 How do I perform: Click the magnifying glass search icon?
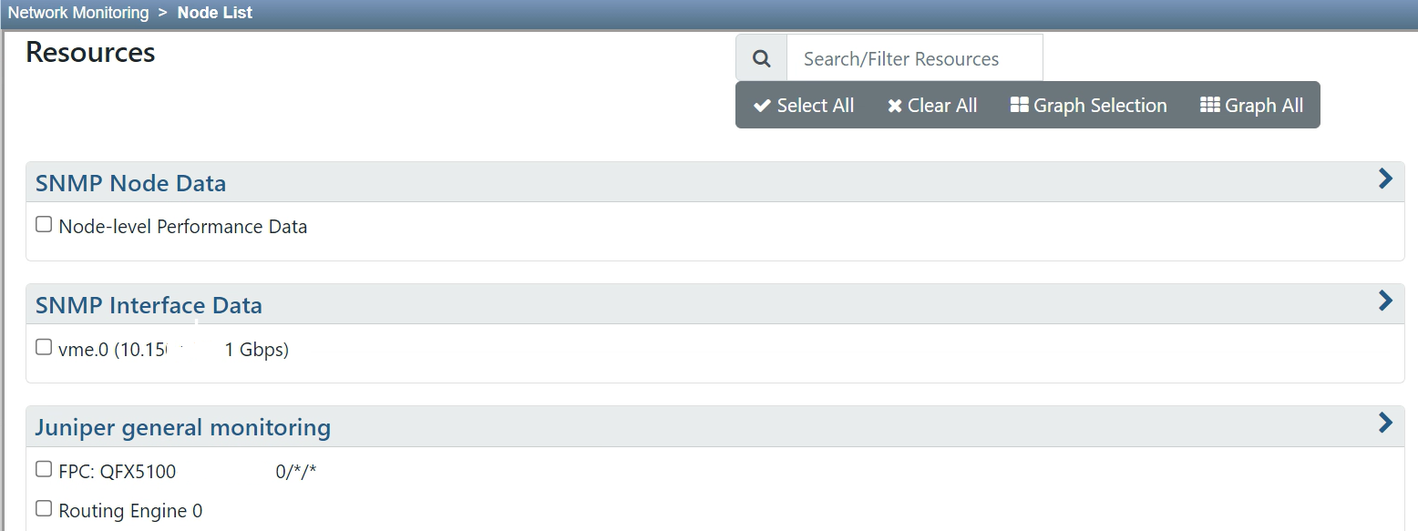(762, 56)
